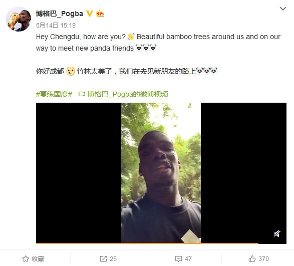Seek along the orange video progress bar

tap(147, 243)
